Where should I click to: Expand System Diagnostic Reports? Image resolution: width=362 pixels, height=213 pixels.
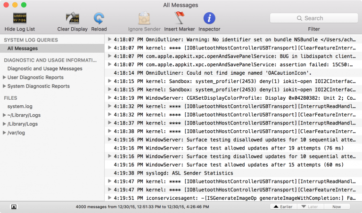(x=5, y=87)
